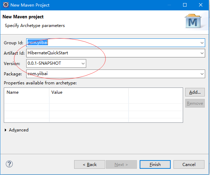This screenshot has height=175, width=210.
Task: Close the New Maven Project dialog
Action: click(201, 5)
